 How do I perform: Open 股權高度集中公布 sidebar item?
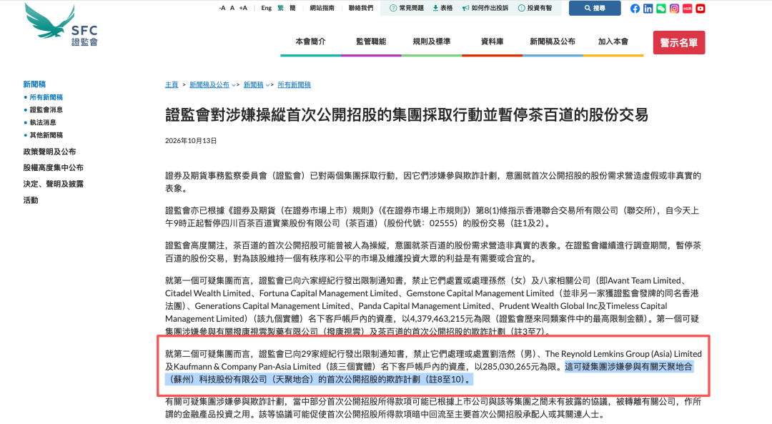point(53,167)
